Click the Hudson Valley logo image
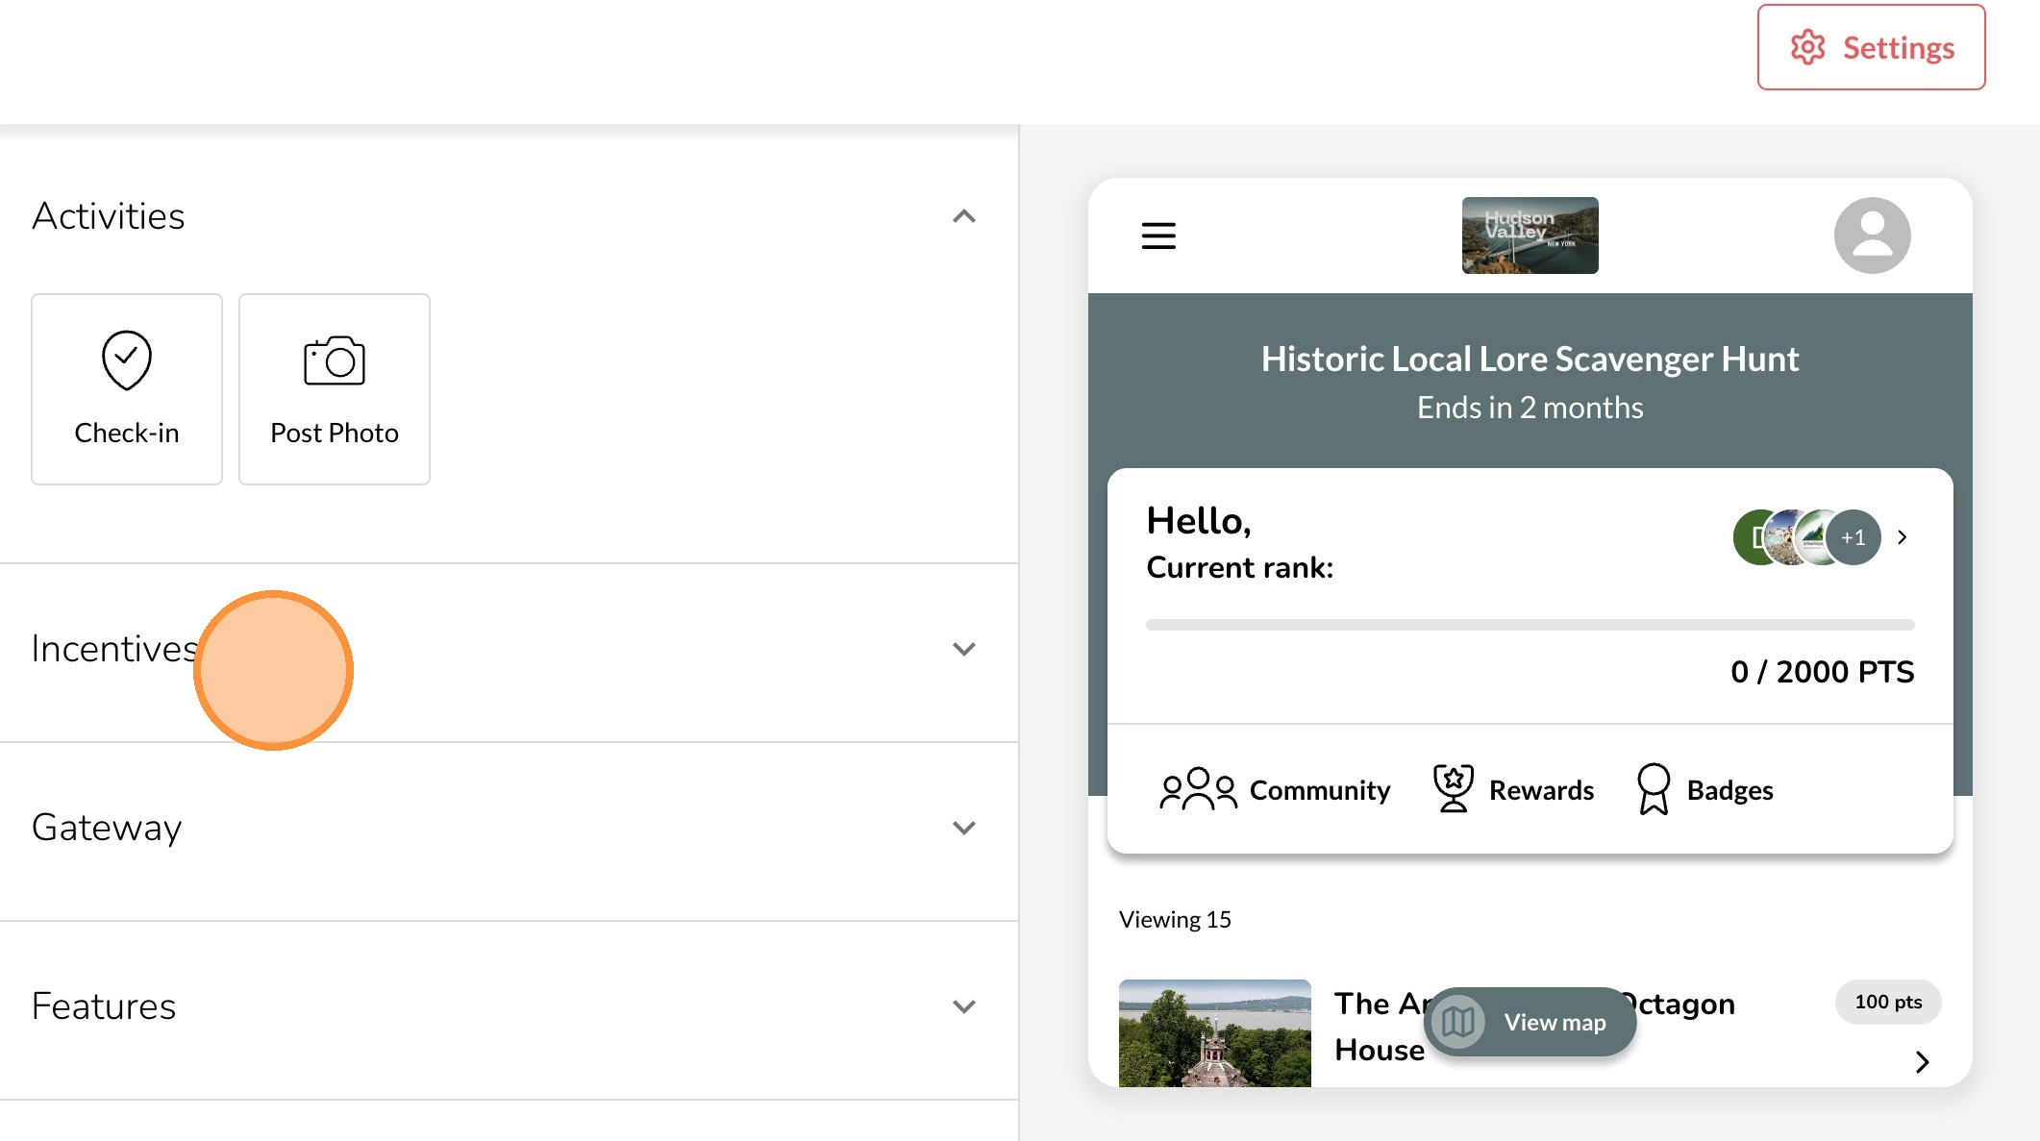The height and width of the screenshot is (1141, 2040). tap(1530, 236)
